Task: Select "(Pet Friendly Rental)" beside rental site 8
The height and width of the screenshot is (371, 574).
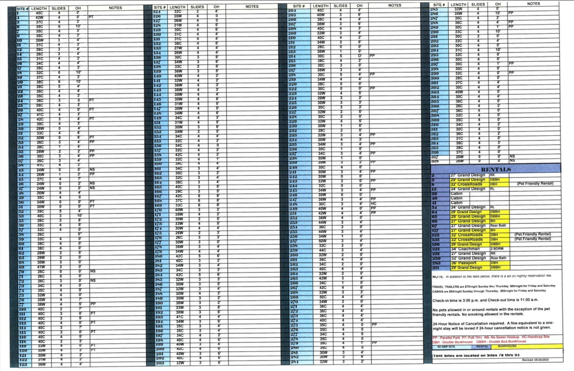Action: [x=535, y=183]
